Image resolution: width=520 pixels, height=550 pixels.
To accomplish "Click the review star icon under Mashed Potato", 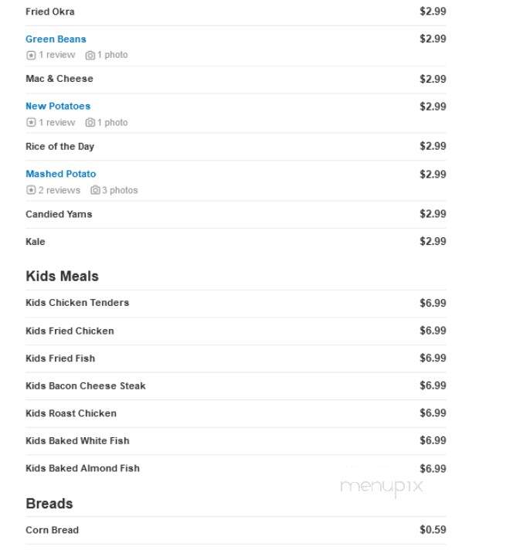I will [x=31, y=190].
